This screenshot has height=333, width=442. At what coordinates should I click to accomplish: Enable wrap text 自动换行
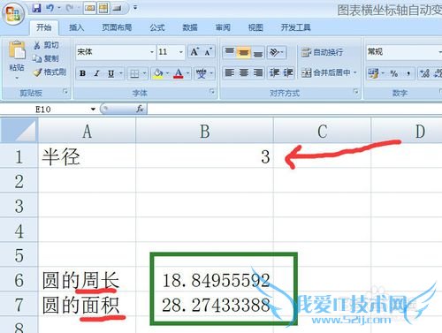coord(322,52)
